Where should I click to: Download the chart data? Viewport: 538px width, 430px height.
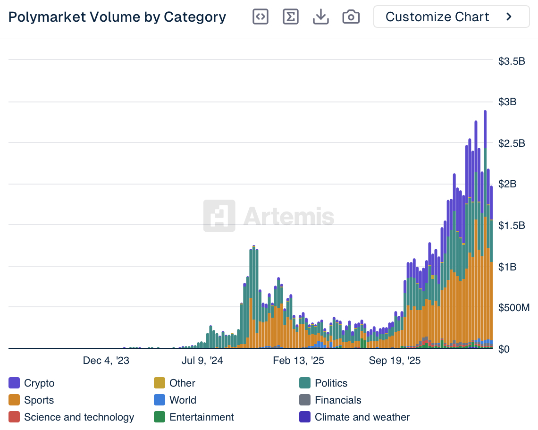click(321, 17)
